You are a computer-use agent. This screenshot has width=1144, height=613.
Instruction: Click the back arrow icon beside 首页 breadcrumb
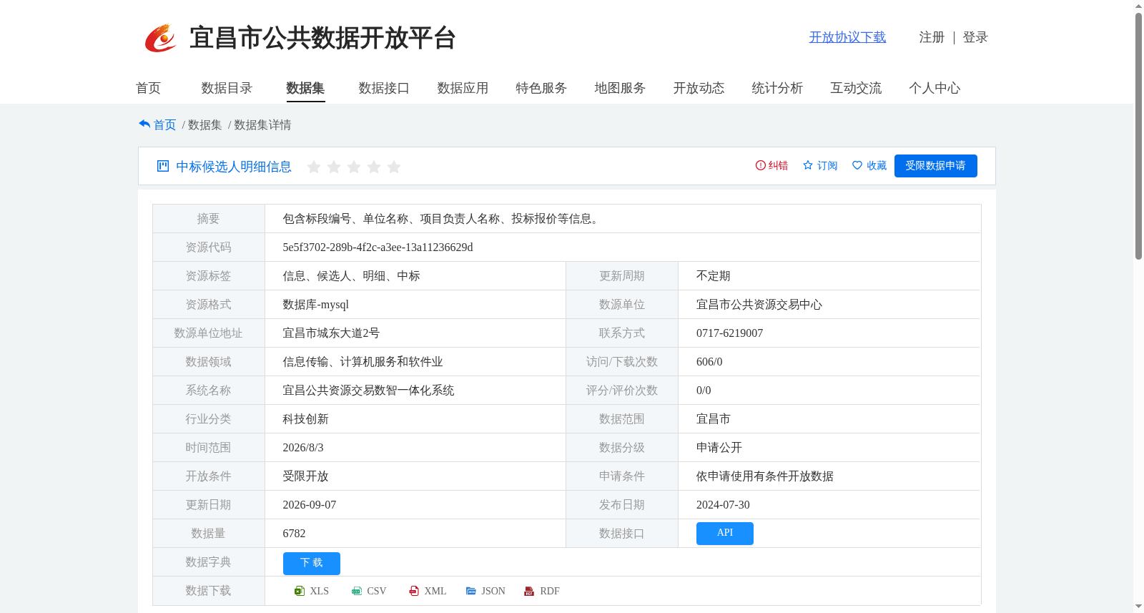[x=144, y=124]
